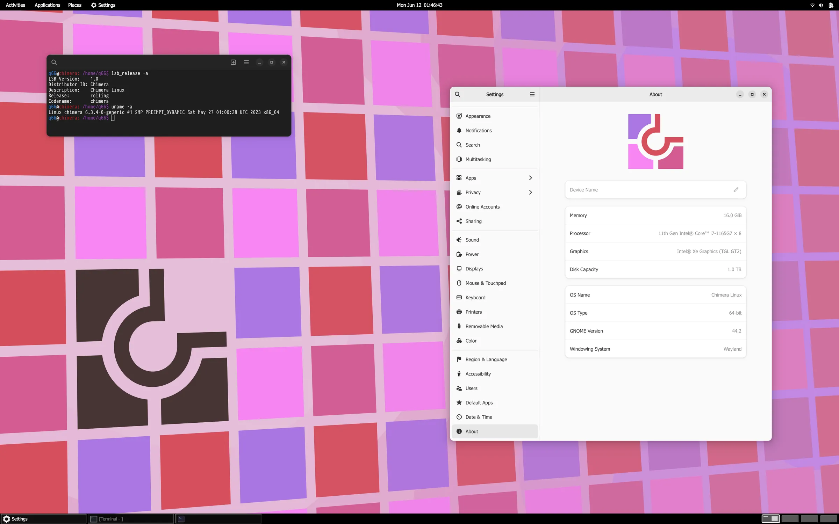Open Color settings in the sidebar
This screenshot has width=839, height=524.
click(471, 341)
